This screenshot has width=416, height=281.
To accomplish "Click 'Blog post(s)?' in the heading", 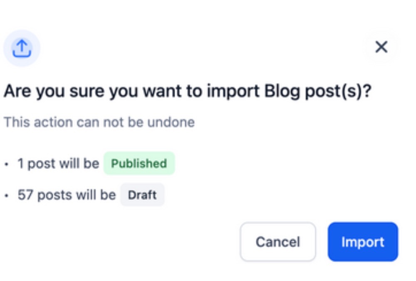I will click(317, 91).
